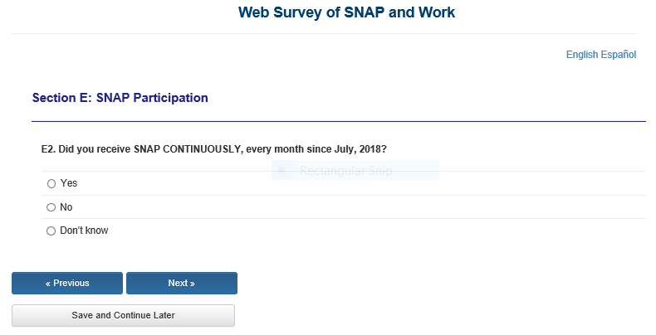Switch survey language to English

click(582, 55)
